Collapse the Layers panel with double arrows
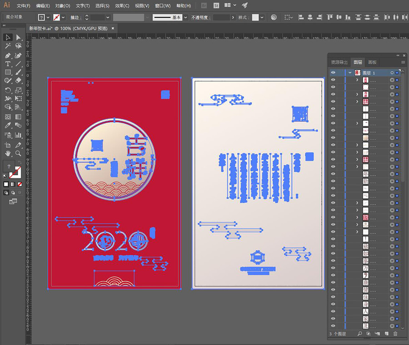 coord(398,56)
